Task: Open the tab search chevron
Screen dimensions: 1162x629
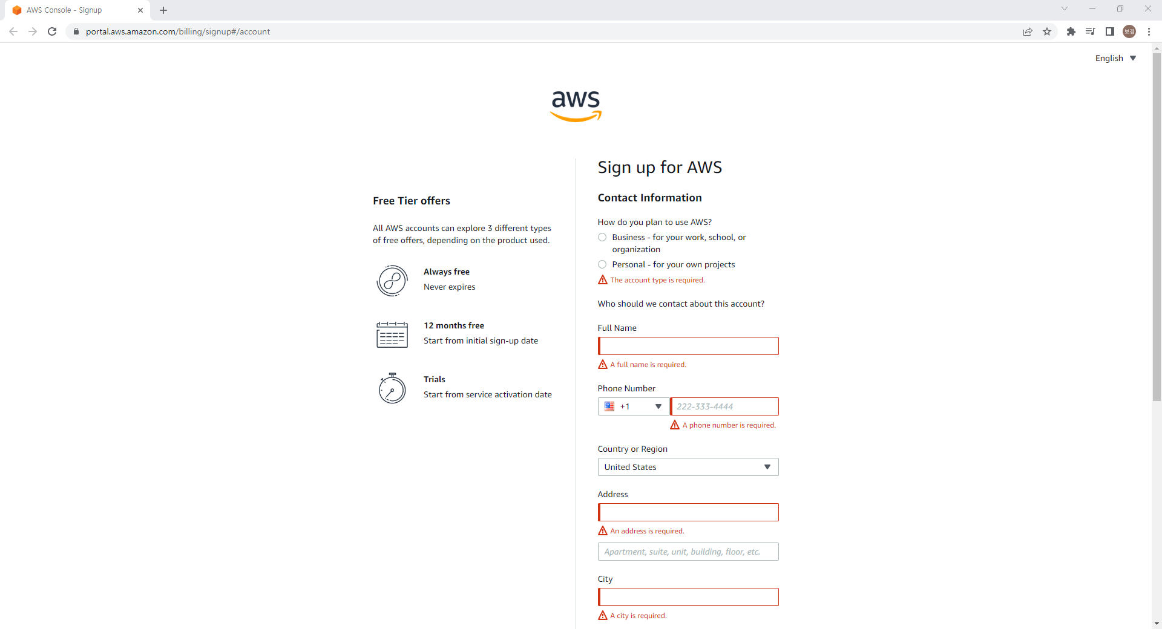Action: pos(1065,8)
